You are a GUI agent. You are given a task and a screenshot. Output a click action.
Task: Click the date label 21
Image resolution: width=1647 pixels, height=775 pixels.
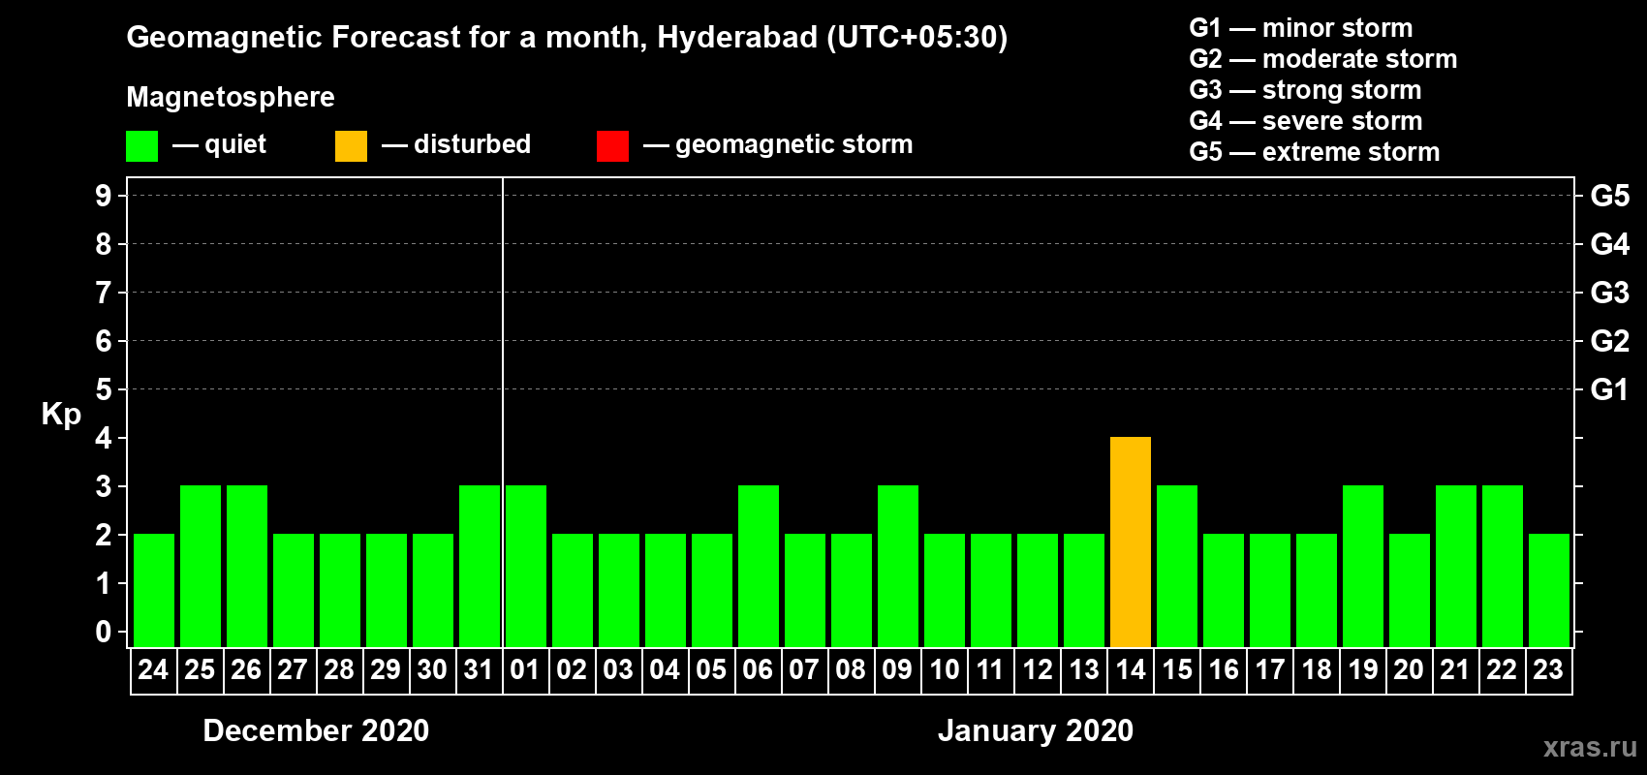point(1455,669)
